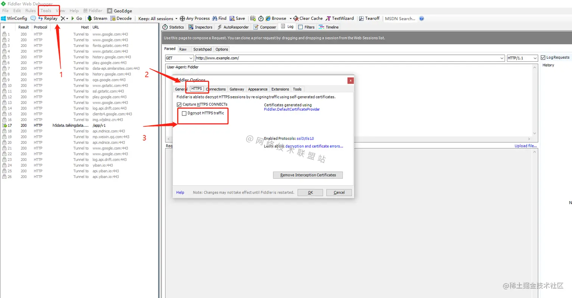The height and width of the screenshot is (298, 572).
Task: Switch to General tab in Options
Action: point(181,89)
